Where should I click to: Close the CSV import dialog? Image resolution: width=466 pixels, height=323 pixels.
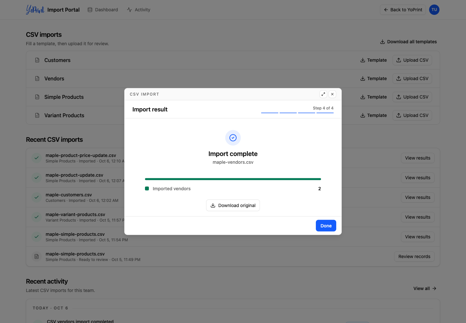pos(332,94)
